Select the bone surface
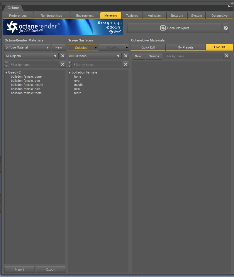 (78, 76)
